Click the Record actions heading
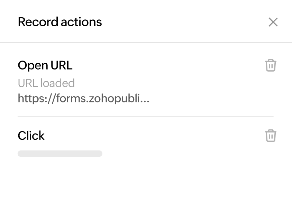The image size is (292, 200). [x=60, y=22]
